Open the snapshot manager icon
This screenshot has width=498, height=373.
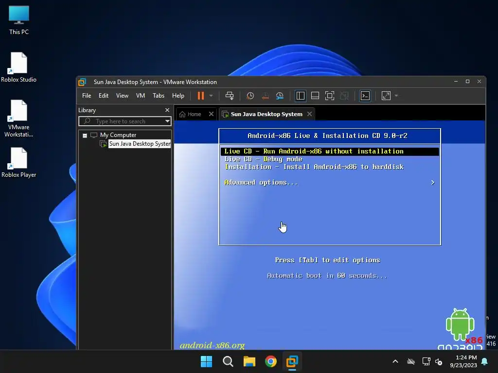(280, 96)
